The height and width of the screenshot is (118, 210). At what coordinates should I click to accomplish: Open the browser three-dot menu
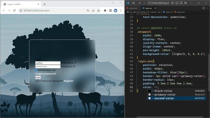point(121,10)
